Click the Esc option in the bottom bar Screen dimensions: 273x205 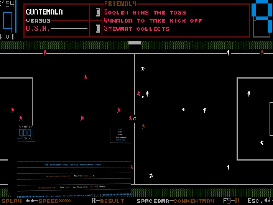260,200
